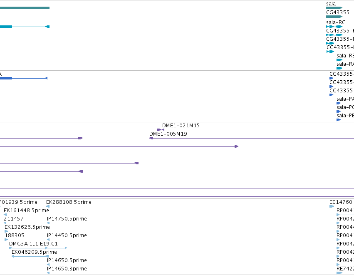Click EST label EK132626.5prime
Image resolution: width=354 pixels, height=275 pixels.
(27, 227)
